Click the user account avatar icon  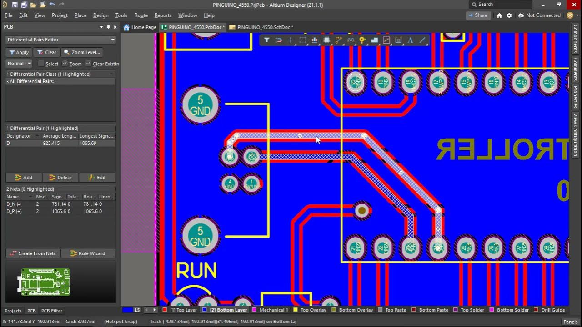pyautogui.click(x=570, y=15)
